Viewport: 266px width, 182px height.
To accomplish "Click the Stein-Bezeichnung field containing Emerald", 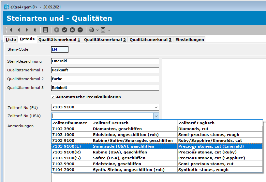I will point(105,61).
